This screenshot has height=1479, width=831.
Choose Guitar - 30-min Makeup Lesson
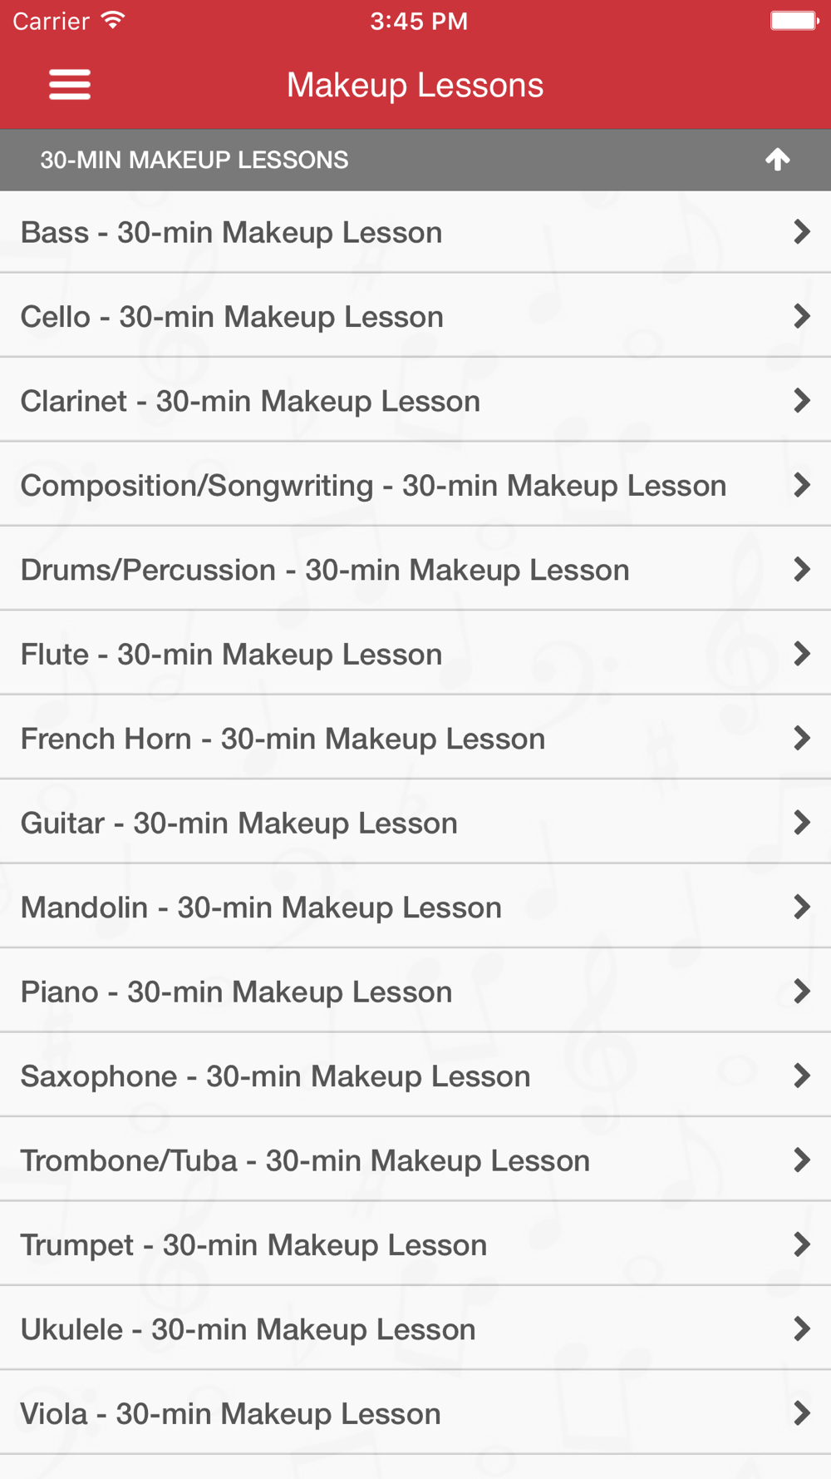click(239, 824)
